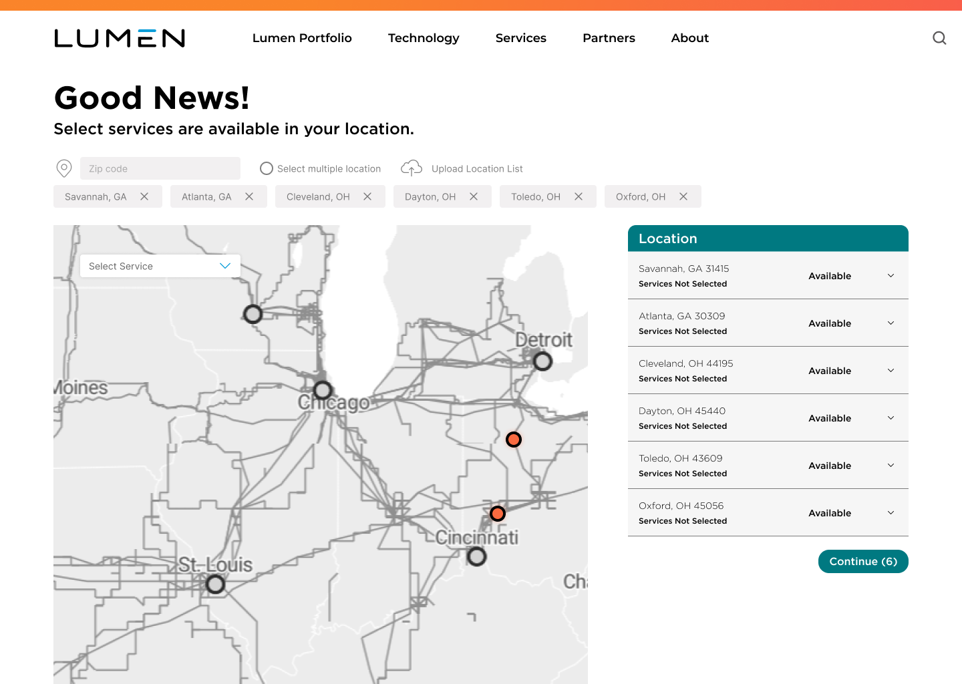Click the orange marker south of Detroit
Viewport: 962px width, 684px height.
point(514,440)
